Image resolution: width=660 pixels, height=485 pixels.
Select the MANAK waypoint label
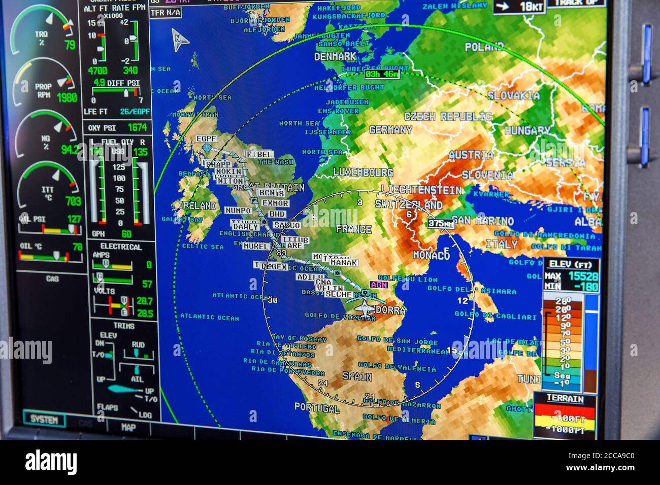click(x=344, y=263)
